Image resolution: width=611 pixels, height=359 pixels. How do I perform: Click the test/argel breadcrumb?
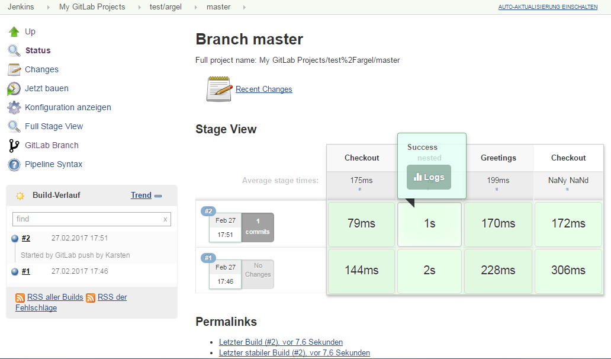coord(166,7)
